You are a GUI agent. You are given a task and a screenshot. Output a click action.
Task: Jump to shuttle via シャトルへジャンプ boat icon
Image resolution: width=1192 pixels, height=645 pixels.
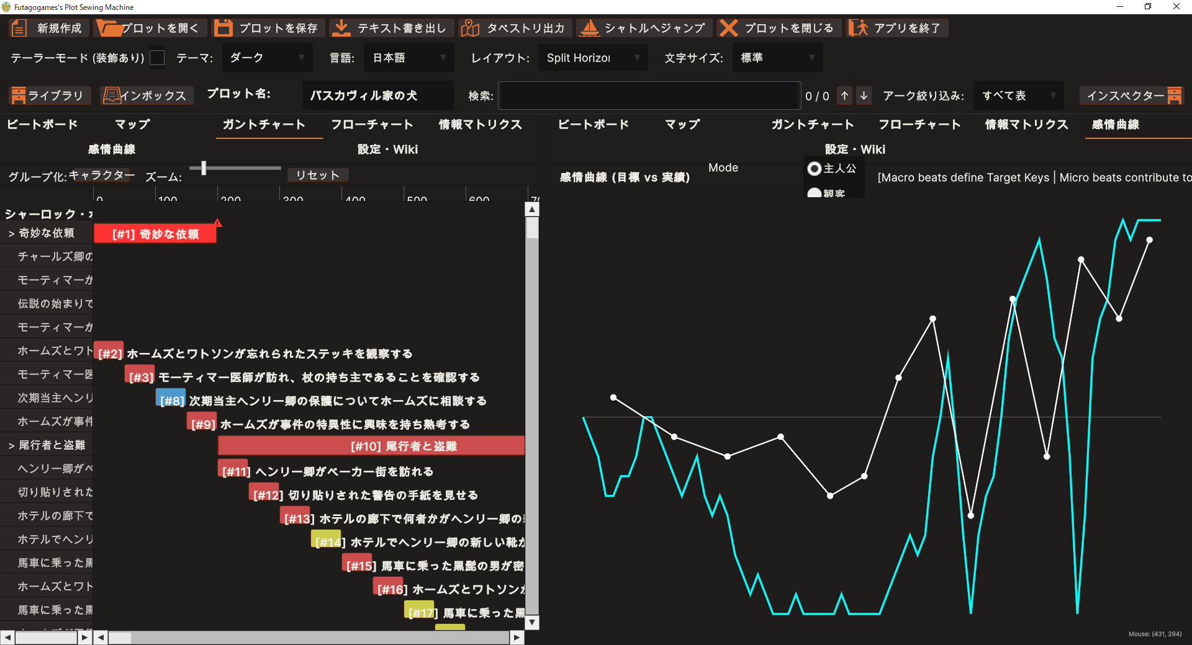[589, 28]
